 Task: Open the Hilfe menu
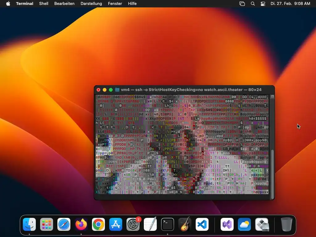[132, 4]
